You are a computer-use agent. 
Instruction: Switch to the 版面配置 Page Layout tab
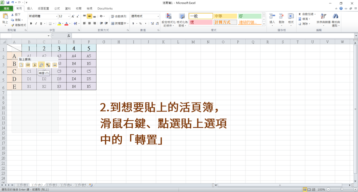[43, 8]
